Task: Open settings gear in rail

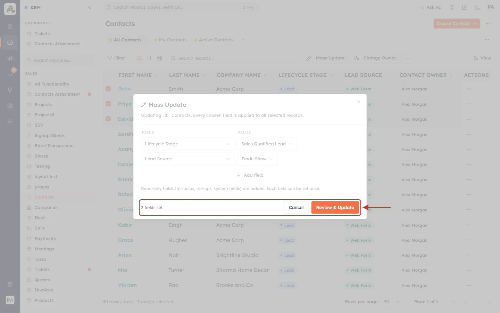Action: pyautogui.click(x=10, y=284)
